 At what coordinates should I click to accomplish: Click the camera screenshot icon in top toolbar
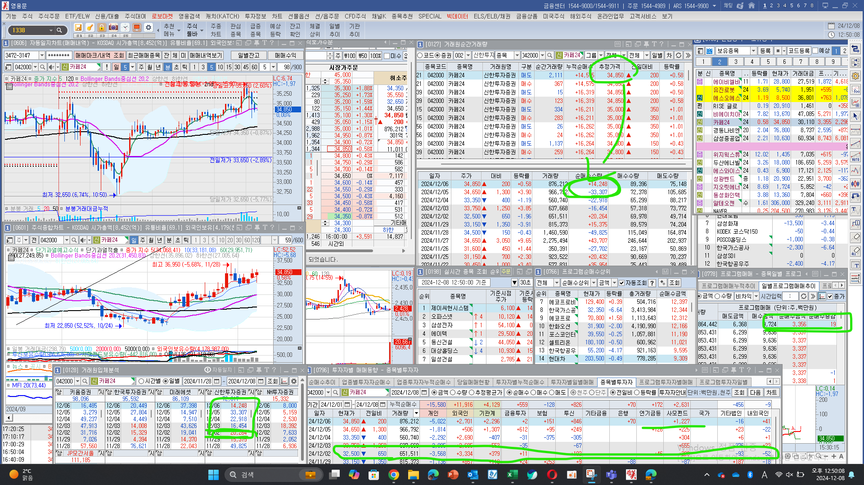coord(113,27)
